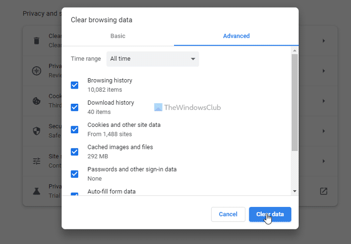Screen dimensions: 351x244
Task: Uncheck the Browsing history checkbox
Action: coord(75,85)
